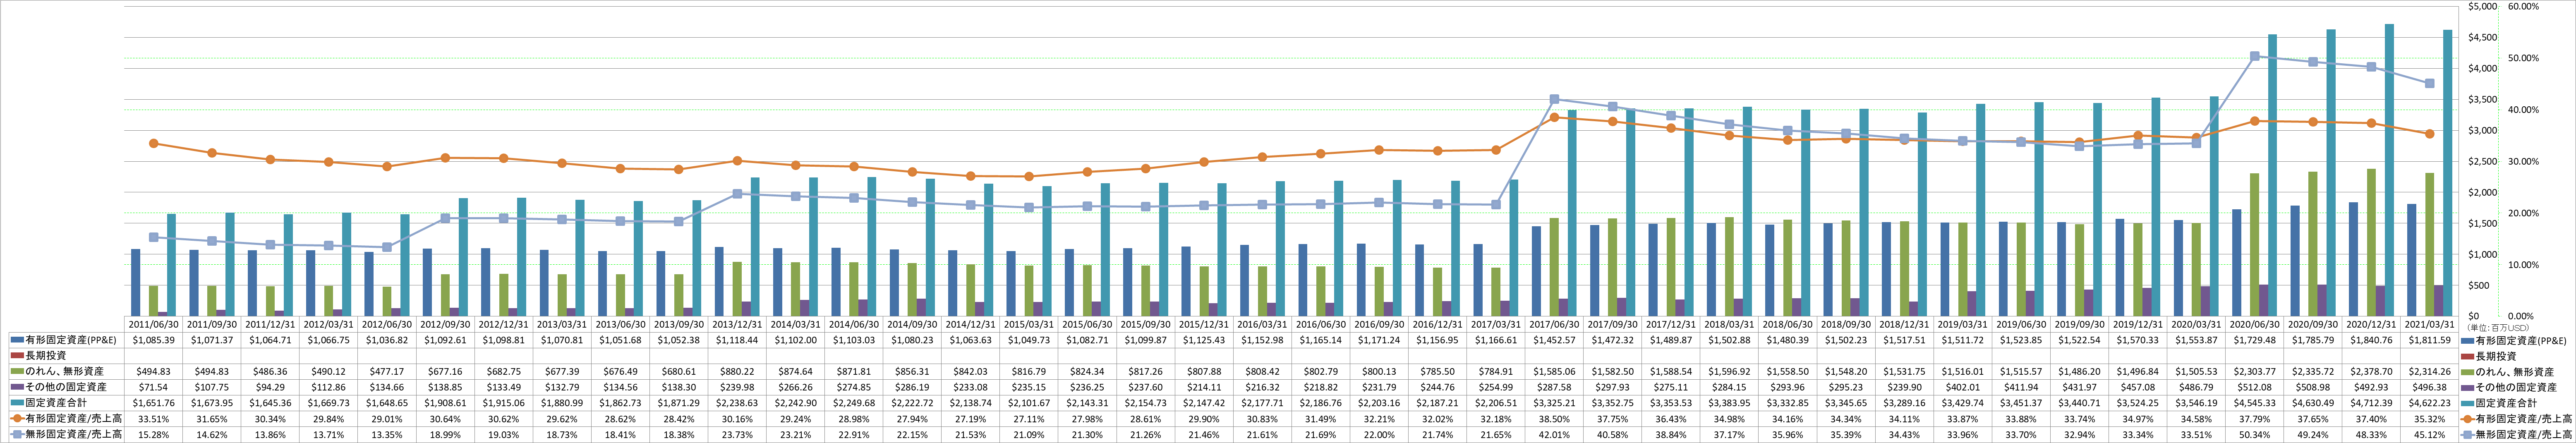Select the orange line marker above 2011/06/30
The image size is (2576, 443).
click(x=153, y=144)
